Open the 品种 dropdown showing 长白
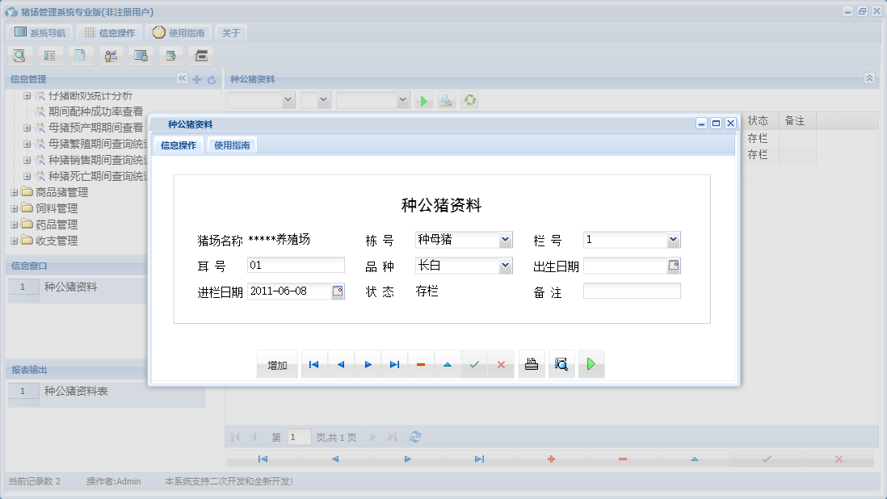 pos(507,265)
